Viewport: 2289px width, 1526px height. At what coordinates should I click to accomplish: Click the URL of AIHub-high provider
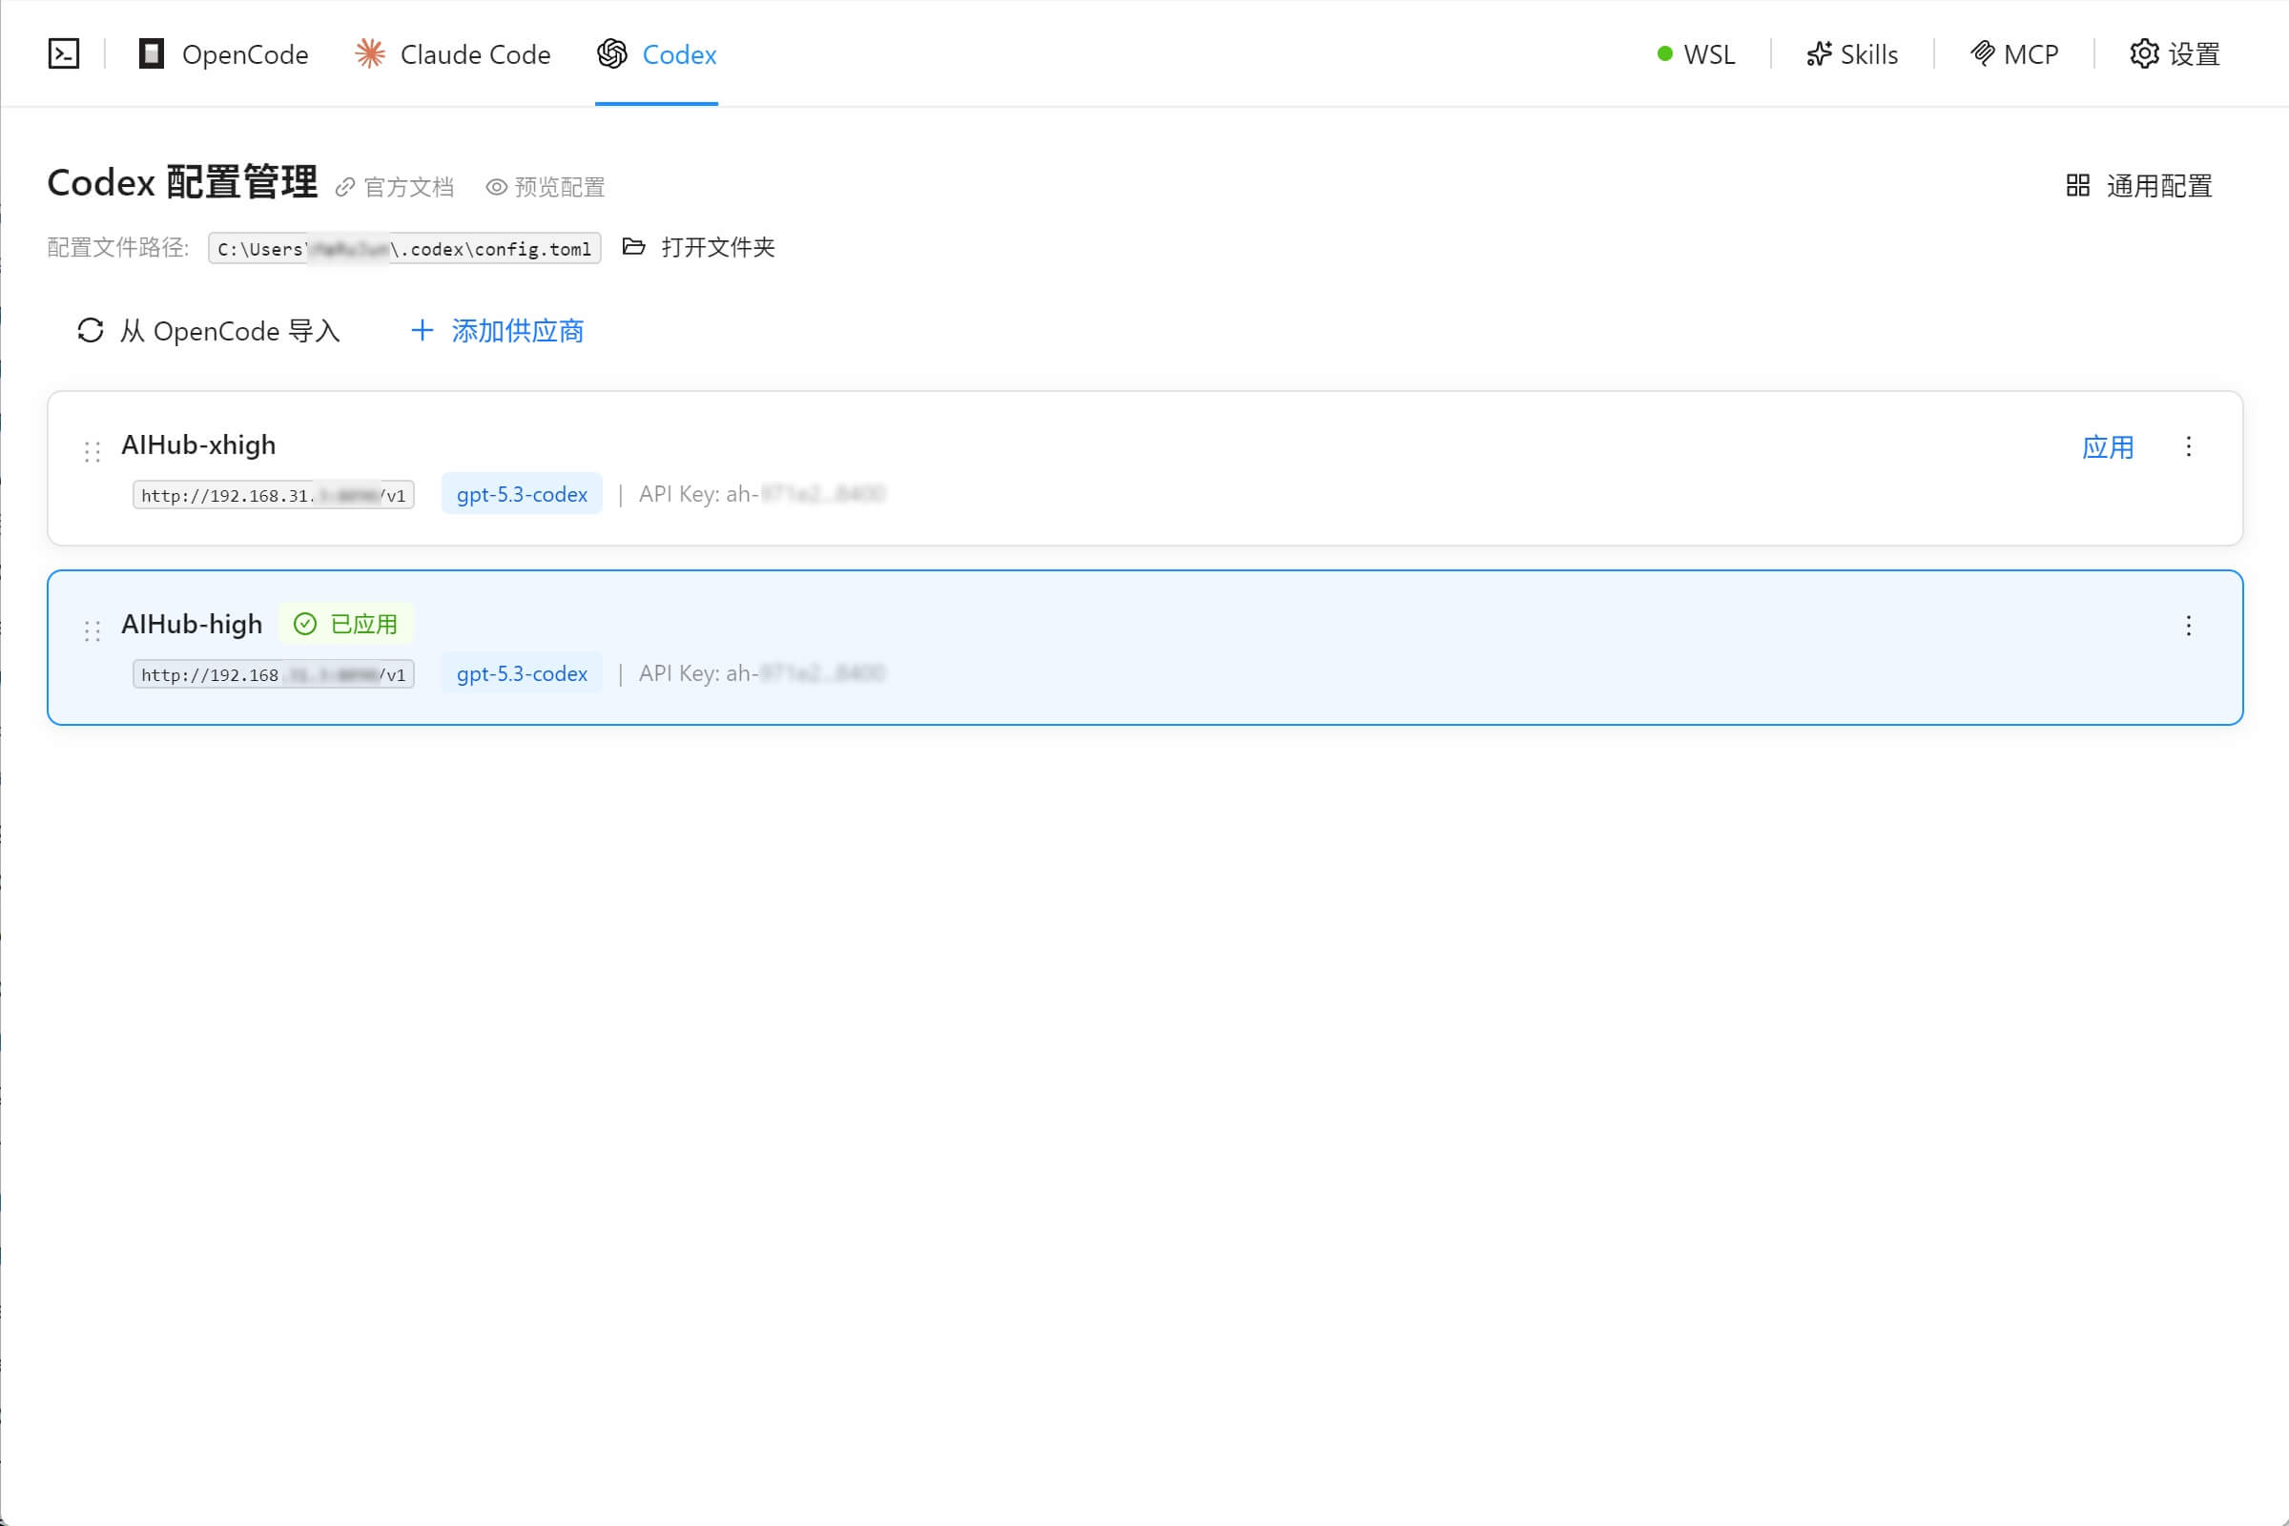click(274, 673)
